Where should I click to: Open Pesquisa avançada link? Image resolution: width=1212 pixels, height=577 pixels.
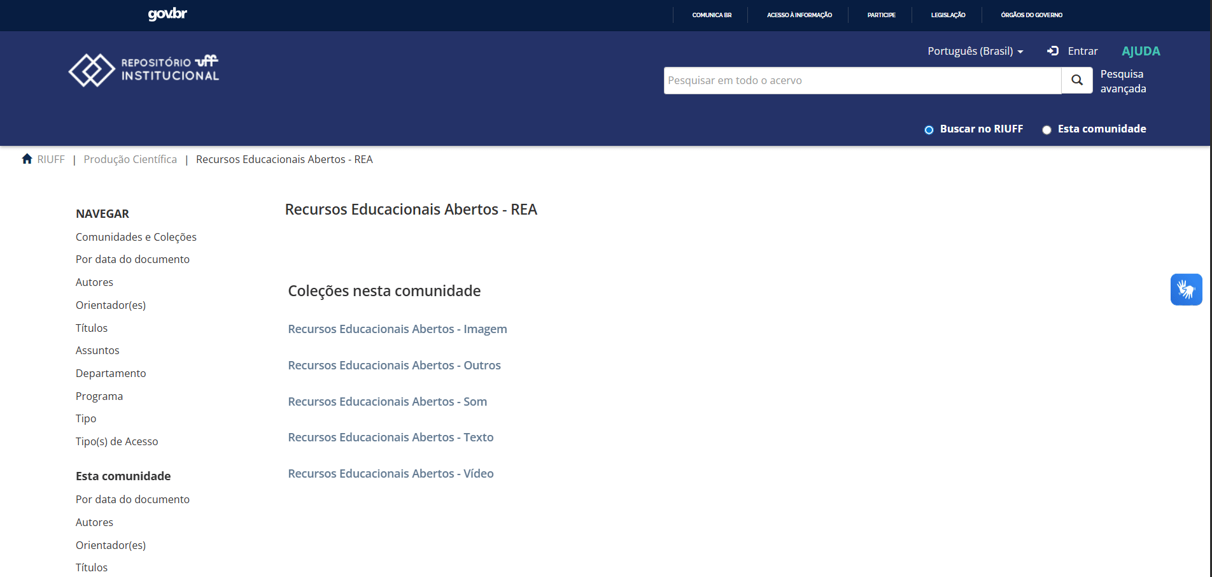click(1123, 82)
